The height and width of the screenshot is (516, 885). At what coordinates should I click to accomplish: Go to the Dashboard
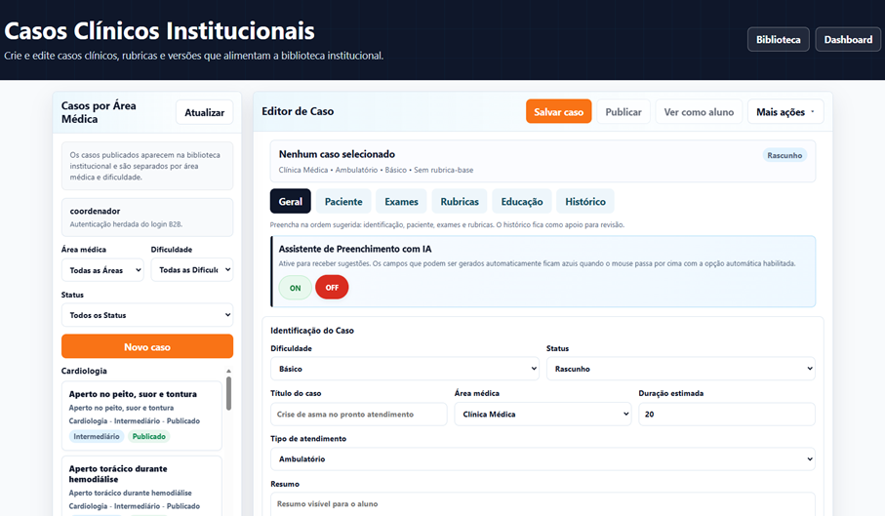point(848,39)
